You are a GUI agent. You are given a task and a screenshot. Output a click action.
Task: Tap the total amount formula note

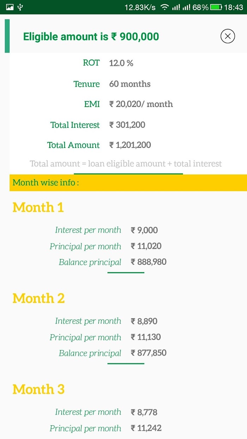(126, 164)
